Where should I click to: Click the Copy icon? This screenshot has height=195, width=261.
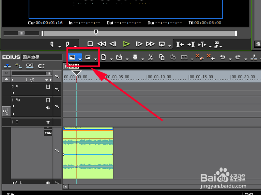pyautogui.click(x=162, y=58)
